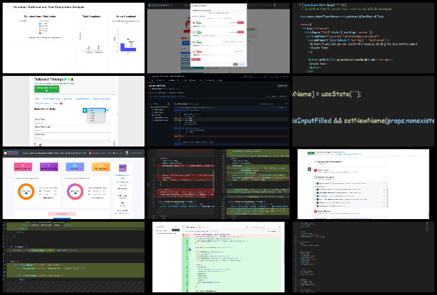Image resolution: width=437 pixels, height=295 pixels.
Task: Open the code thumbnail mentioning Create Team button
Action: pyautogui.click(x=363, y=38)
